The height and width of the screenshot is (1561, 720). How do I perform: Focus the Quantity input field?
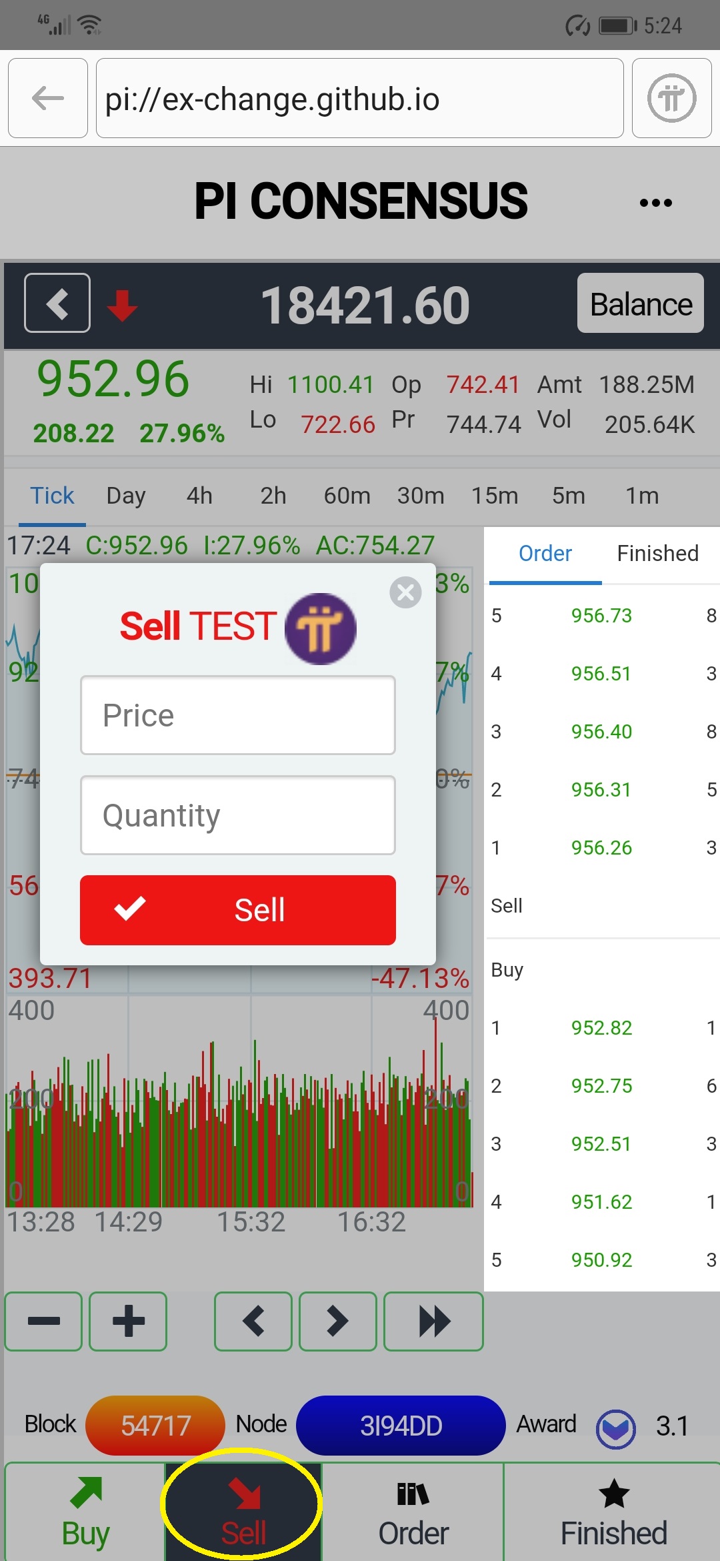(x=238, y=815)
